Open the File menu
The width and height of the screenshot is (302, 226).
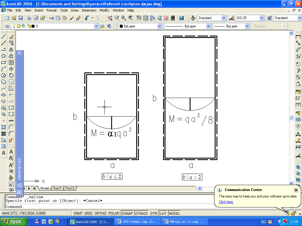tap(10, 10)
